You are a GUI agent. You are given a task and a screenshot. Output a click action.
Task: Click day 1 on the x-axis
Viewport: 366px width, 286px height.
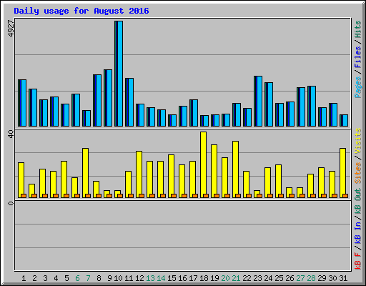(x=24, y=278)
